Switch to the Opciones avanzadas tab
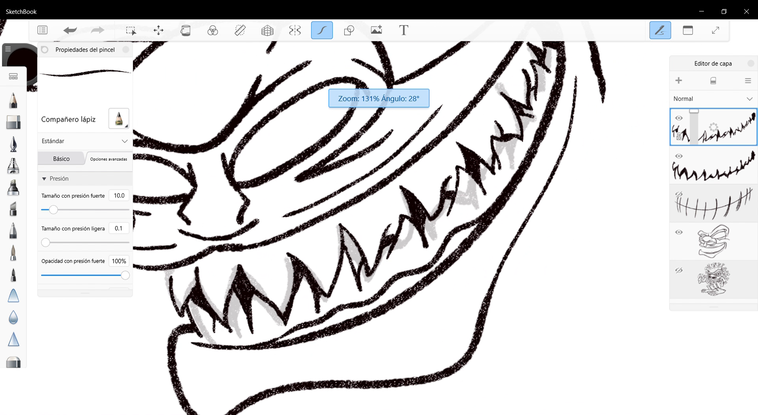758x415 pixels. click(x=108, y=159)
